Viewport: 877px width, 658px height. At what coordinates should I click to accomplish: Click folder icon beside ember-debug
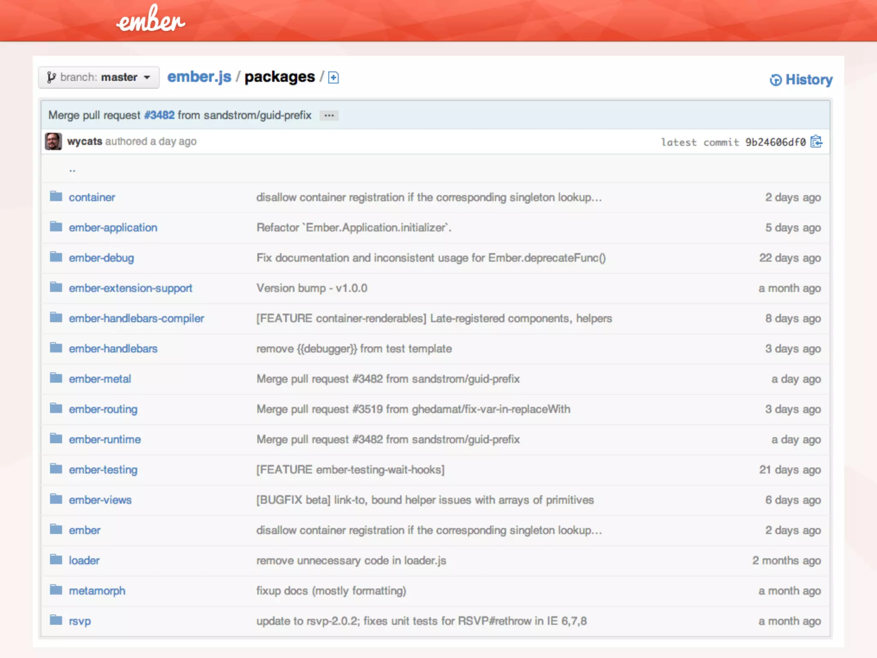tap(56, 257)
